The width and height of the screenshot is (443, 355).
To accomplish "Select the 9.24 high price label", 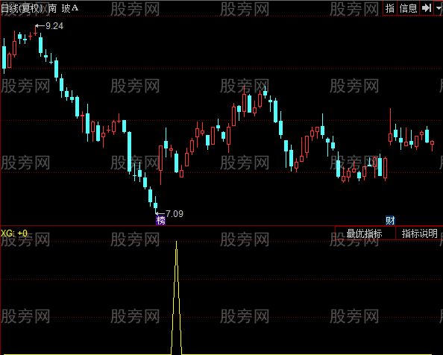I will [54, 26].
